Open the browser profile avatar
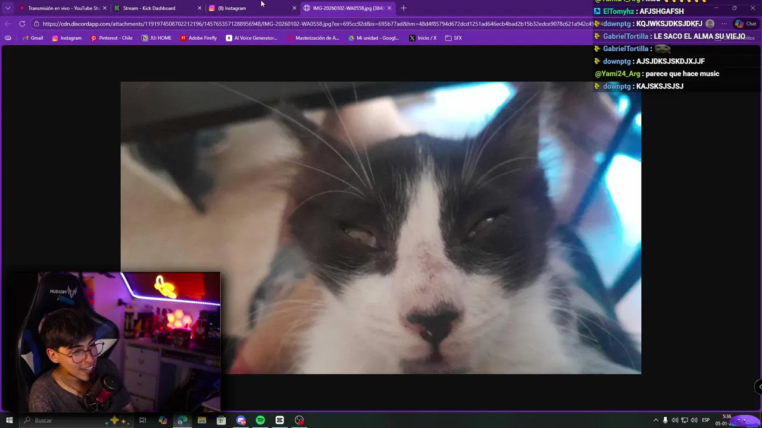The width and height of the screenshot is (762, 428). click(710, 24)
